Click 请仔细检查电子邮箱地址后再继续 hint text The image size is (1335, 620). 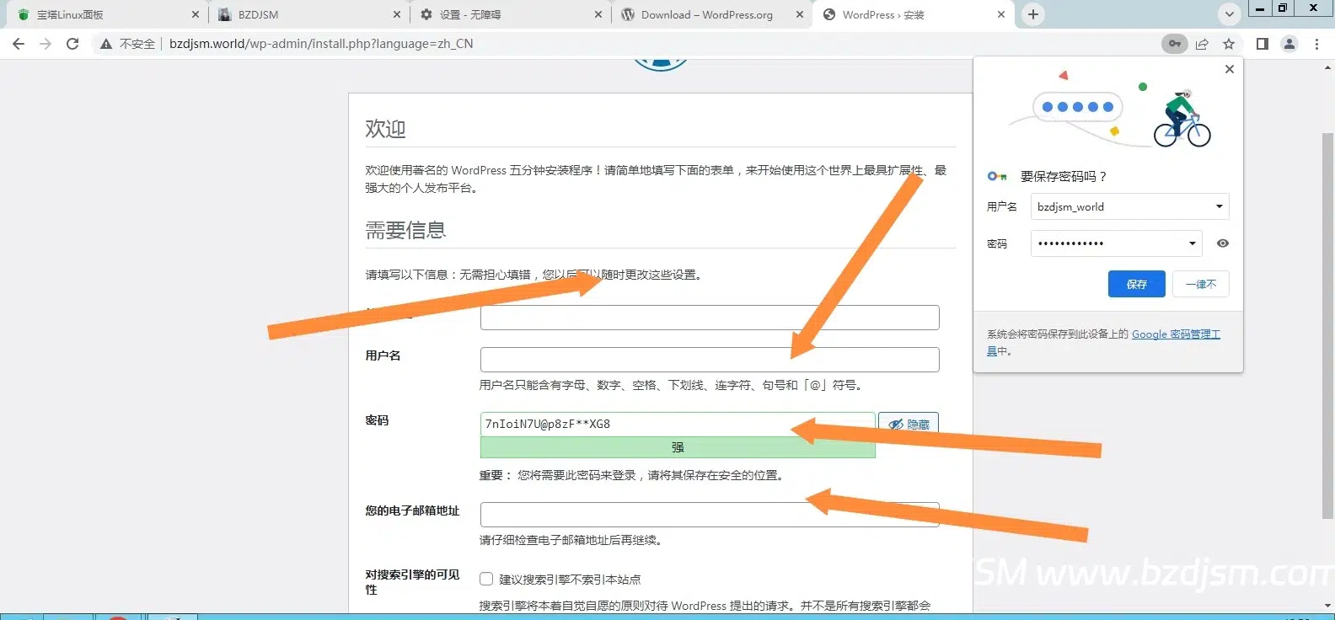point(572,540)
